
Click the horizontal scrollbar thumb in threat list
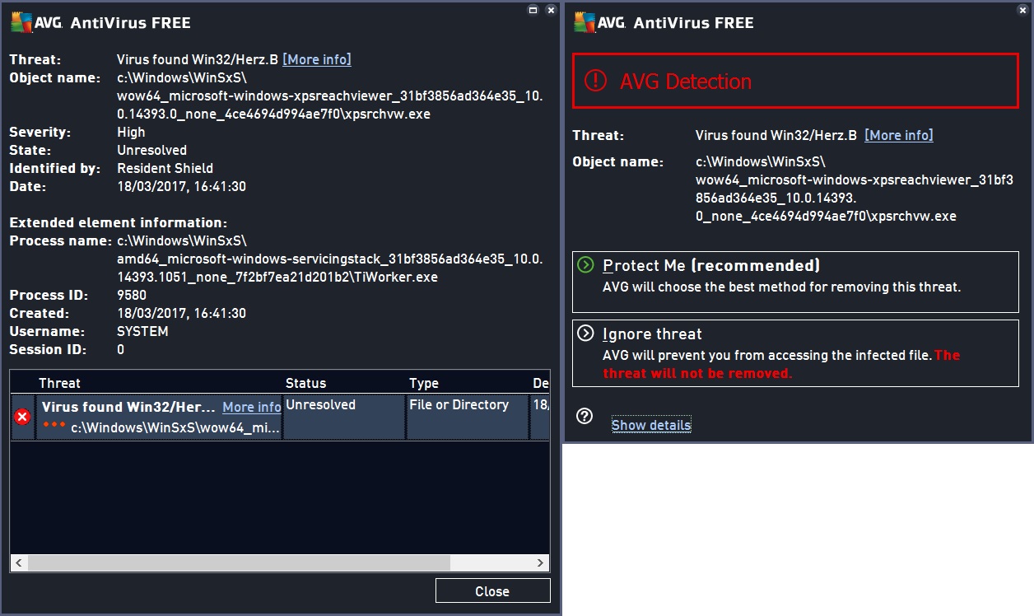tap(239, 563)
